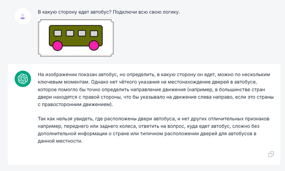
Task: Click the ChatGPT logo avatar
Action: [x=22, y=79]
